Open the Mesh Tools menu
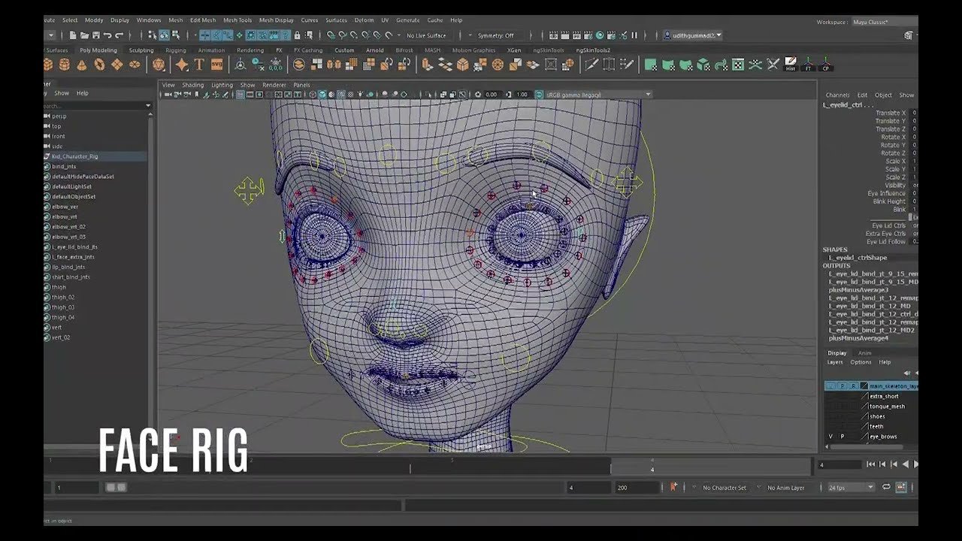 pyautogui.click(x=237, y=20)
